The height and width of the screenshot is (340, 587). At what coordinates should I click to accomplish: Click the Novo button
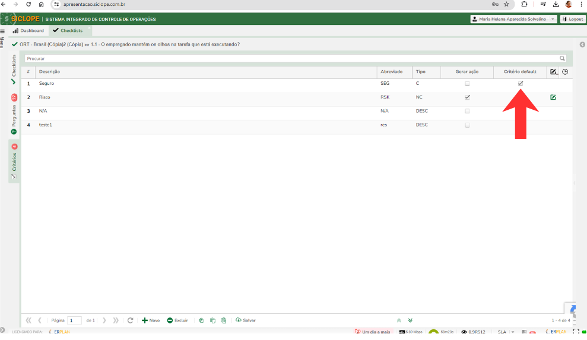tap(151, 320)
